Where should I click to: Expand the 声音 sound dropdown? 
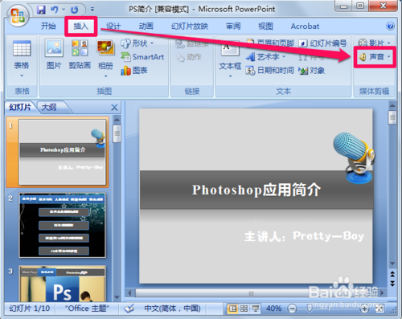[389, 57]
